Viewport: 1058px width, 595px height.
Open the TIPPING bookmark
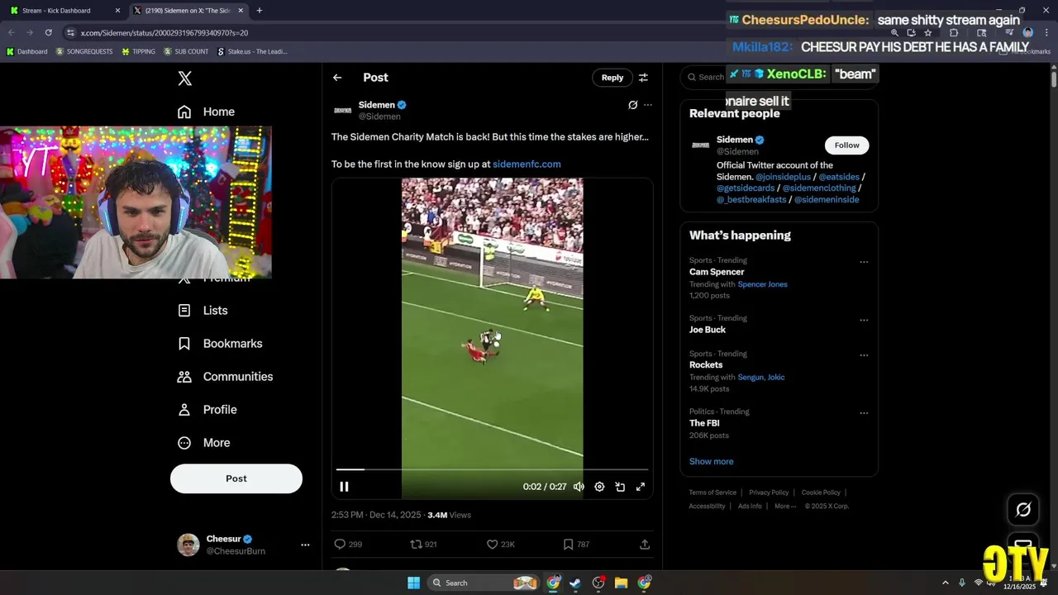click(x=138, y=51)
